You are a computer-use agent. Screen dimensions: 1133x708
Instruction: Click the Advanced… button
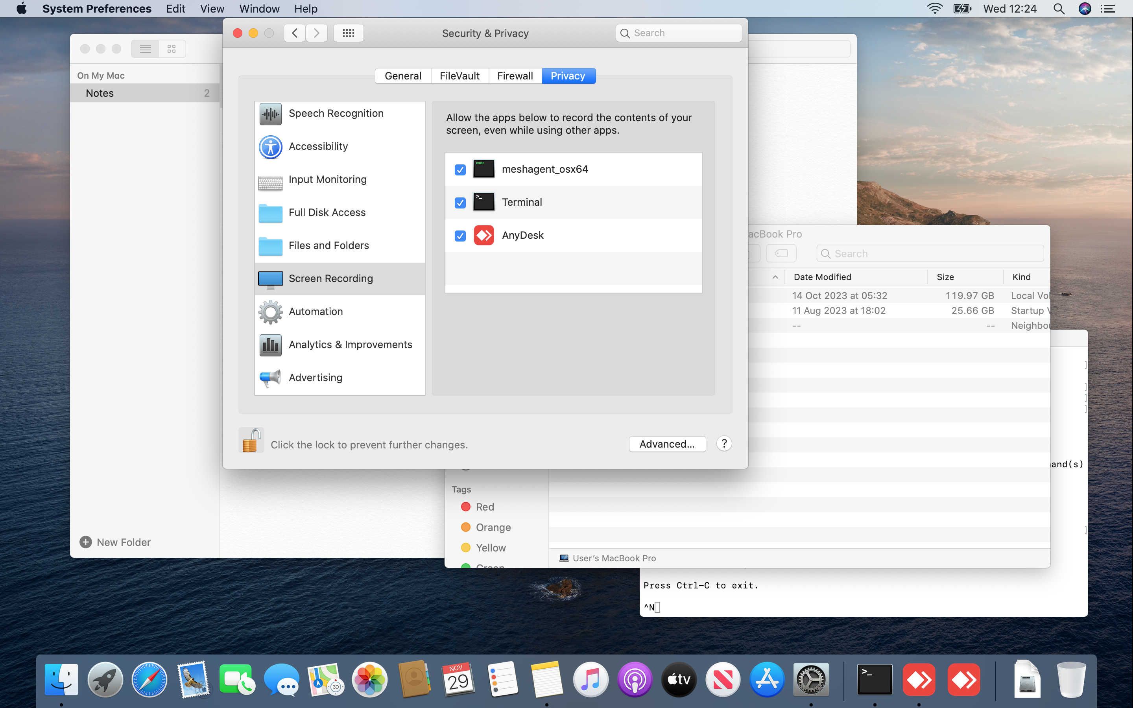click(667, 444)
